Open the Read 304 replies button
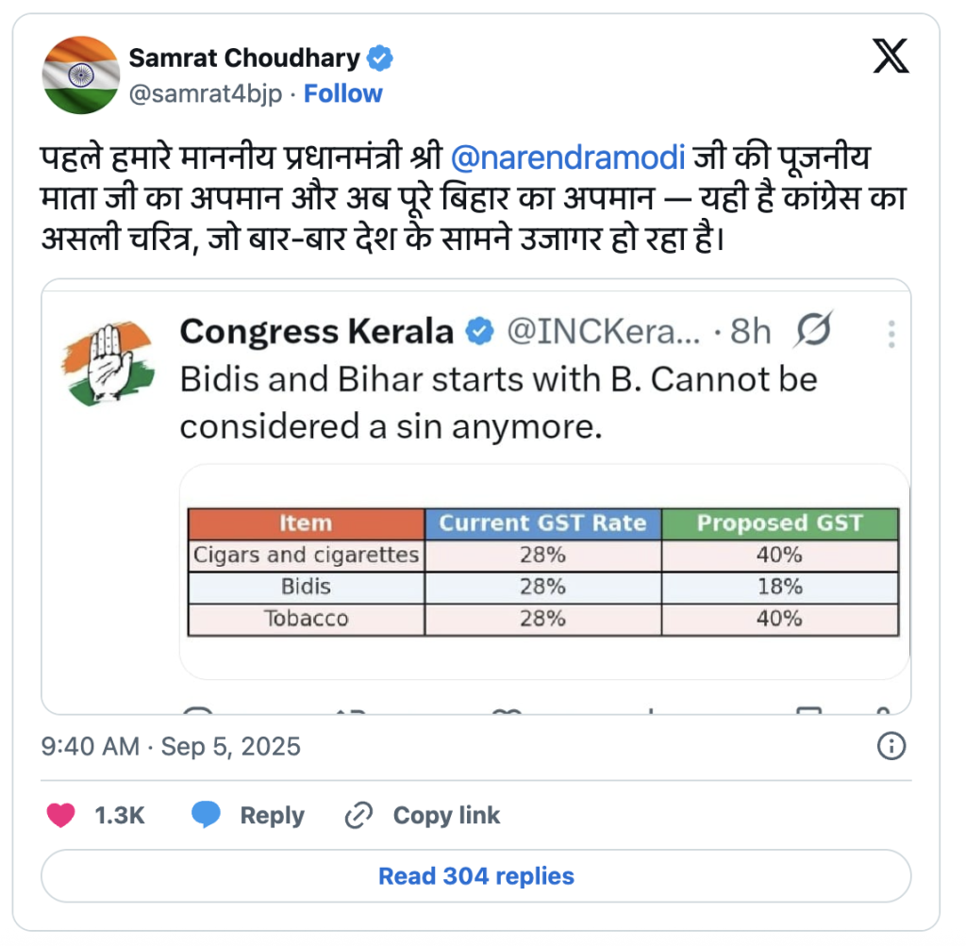The image size is (966, 946). (475, 876)
